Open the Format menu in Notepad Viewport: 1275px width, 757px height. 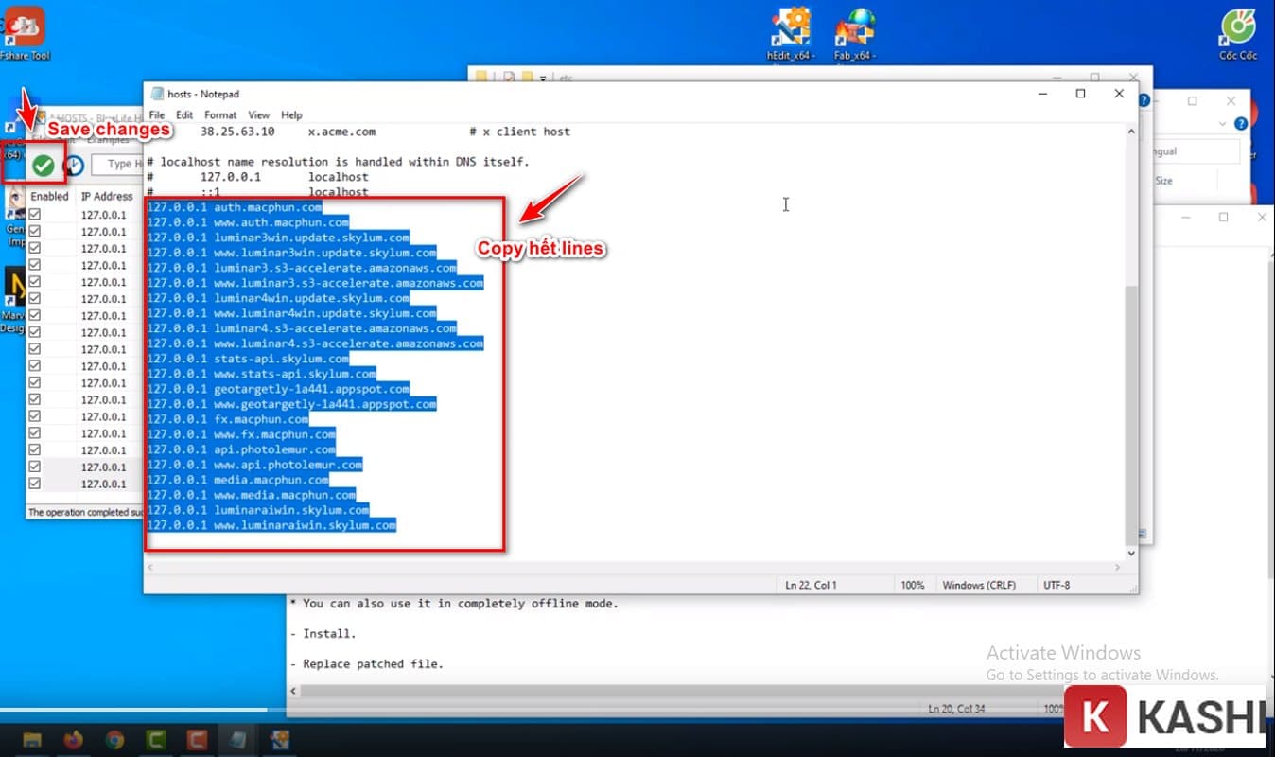(x=220, y=114)
